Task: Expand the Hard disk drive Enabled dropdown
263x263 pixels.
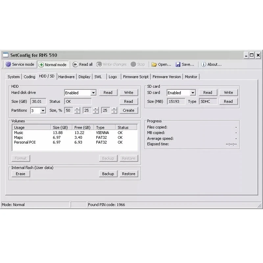Action: [x=93, y=93]
